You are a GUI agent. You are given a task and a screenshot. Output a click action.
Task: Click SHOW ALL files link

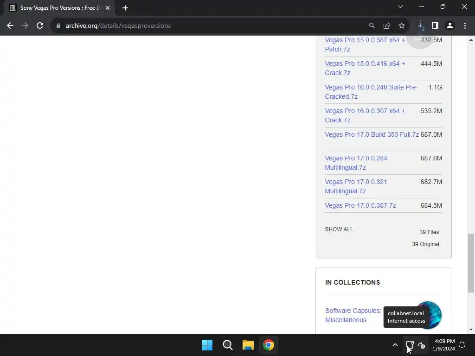click(339, 229)
